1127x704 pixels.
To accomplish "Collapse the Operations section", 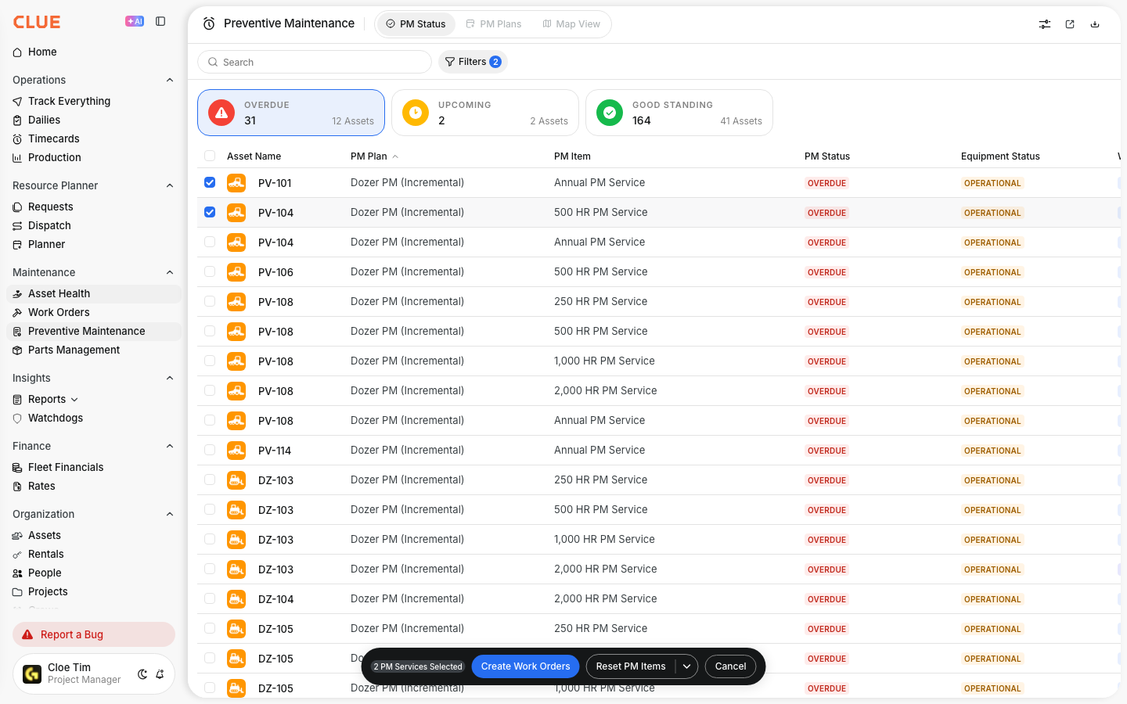I will point(170,80).
